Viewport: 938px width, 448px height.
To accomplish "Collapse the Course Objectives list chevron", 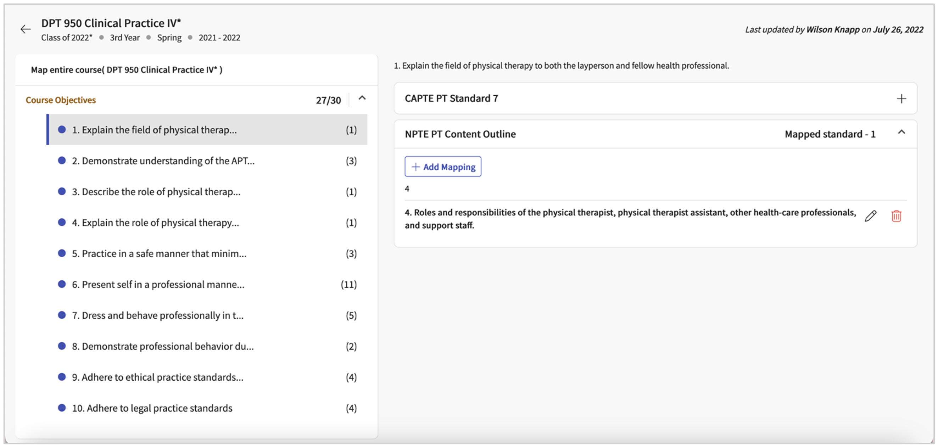I will [x=362, y=98].
